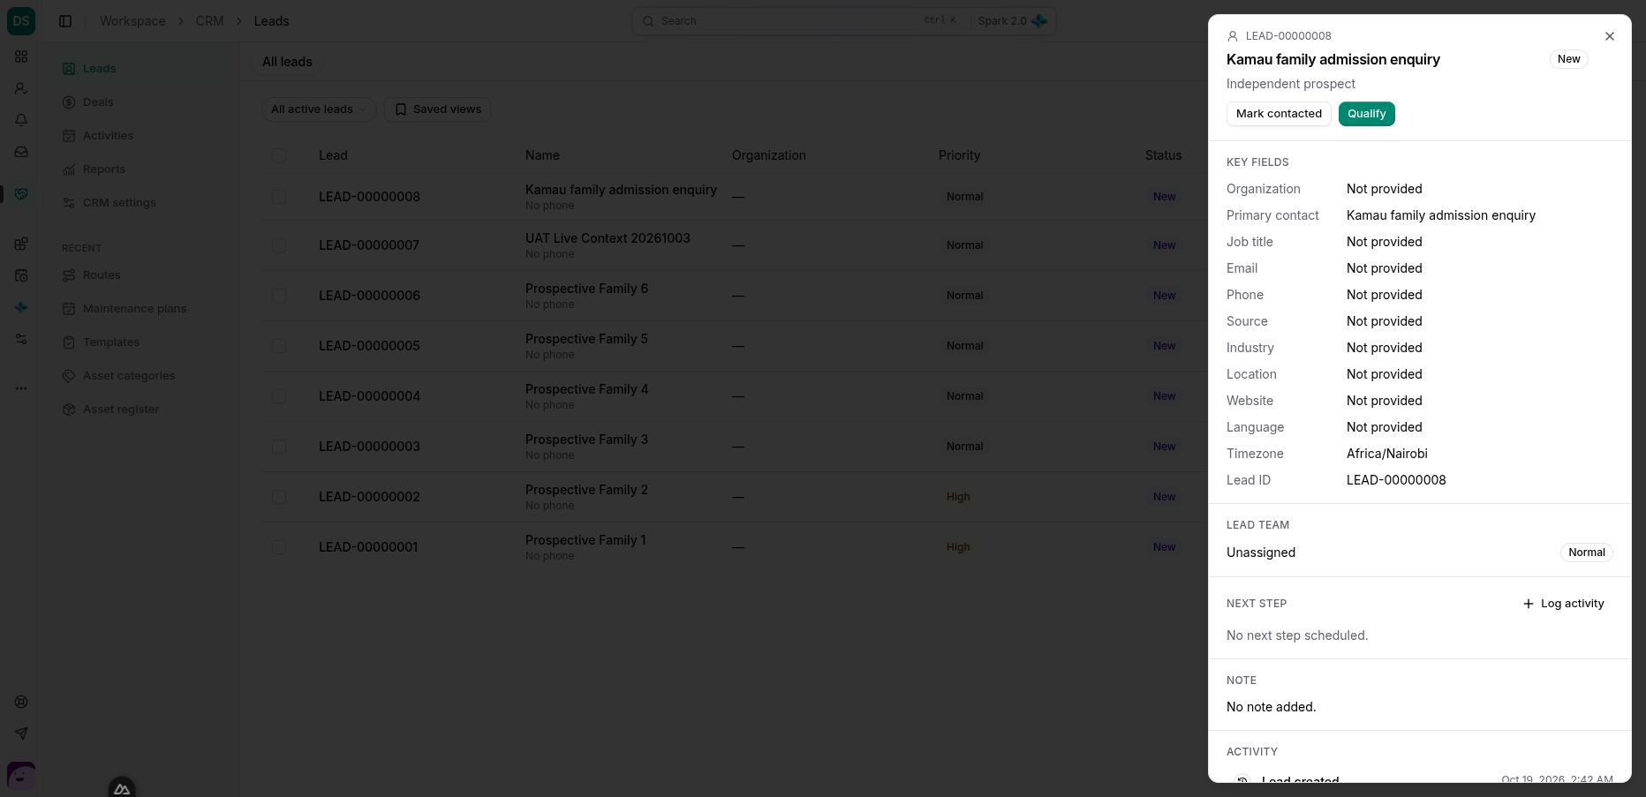Image resolution: width=1646 pixels, height=797 pixels.
Task: Click the Reports chart icon
Action: pyautogui.click(x=69, y=169)
